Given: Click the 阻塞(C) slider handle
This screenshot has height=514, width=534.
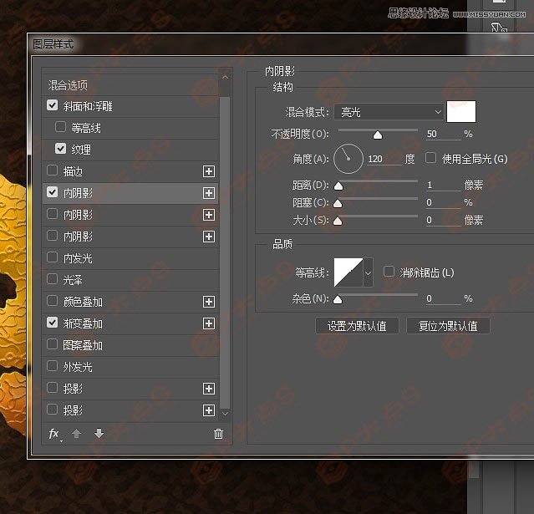Looking at the screenshot, I should point(338,203).
